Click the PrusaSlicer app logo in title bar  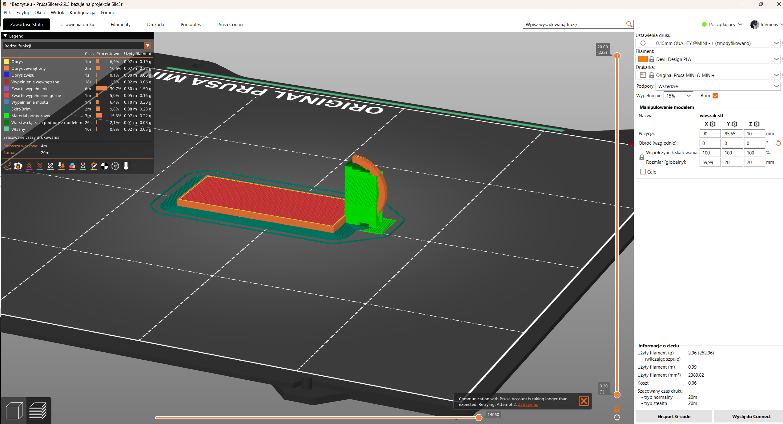click(5, 4)
